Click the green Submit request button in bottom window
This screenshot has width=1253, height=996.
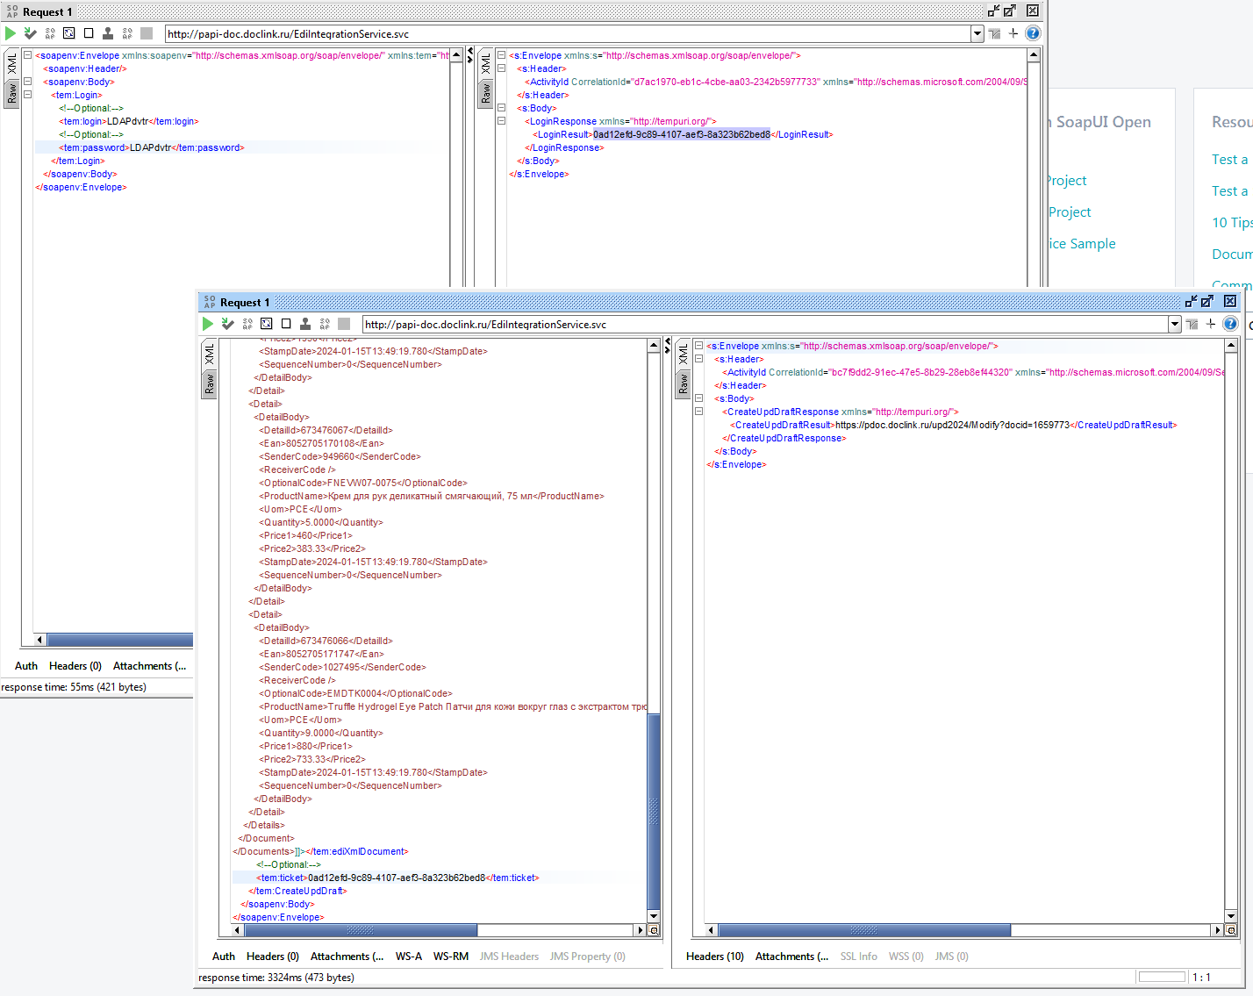(208, 324)
